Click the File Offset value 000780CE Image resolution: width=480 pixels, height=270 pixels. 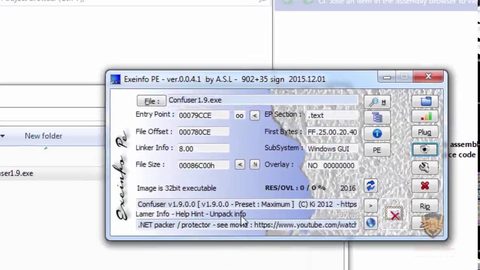coord(203,132)
